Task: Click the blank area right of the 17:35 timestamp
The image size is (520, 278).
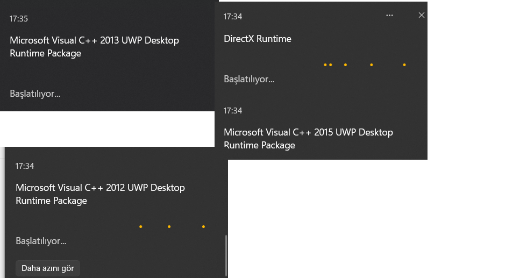Action: click(x=118, y=19)
